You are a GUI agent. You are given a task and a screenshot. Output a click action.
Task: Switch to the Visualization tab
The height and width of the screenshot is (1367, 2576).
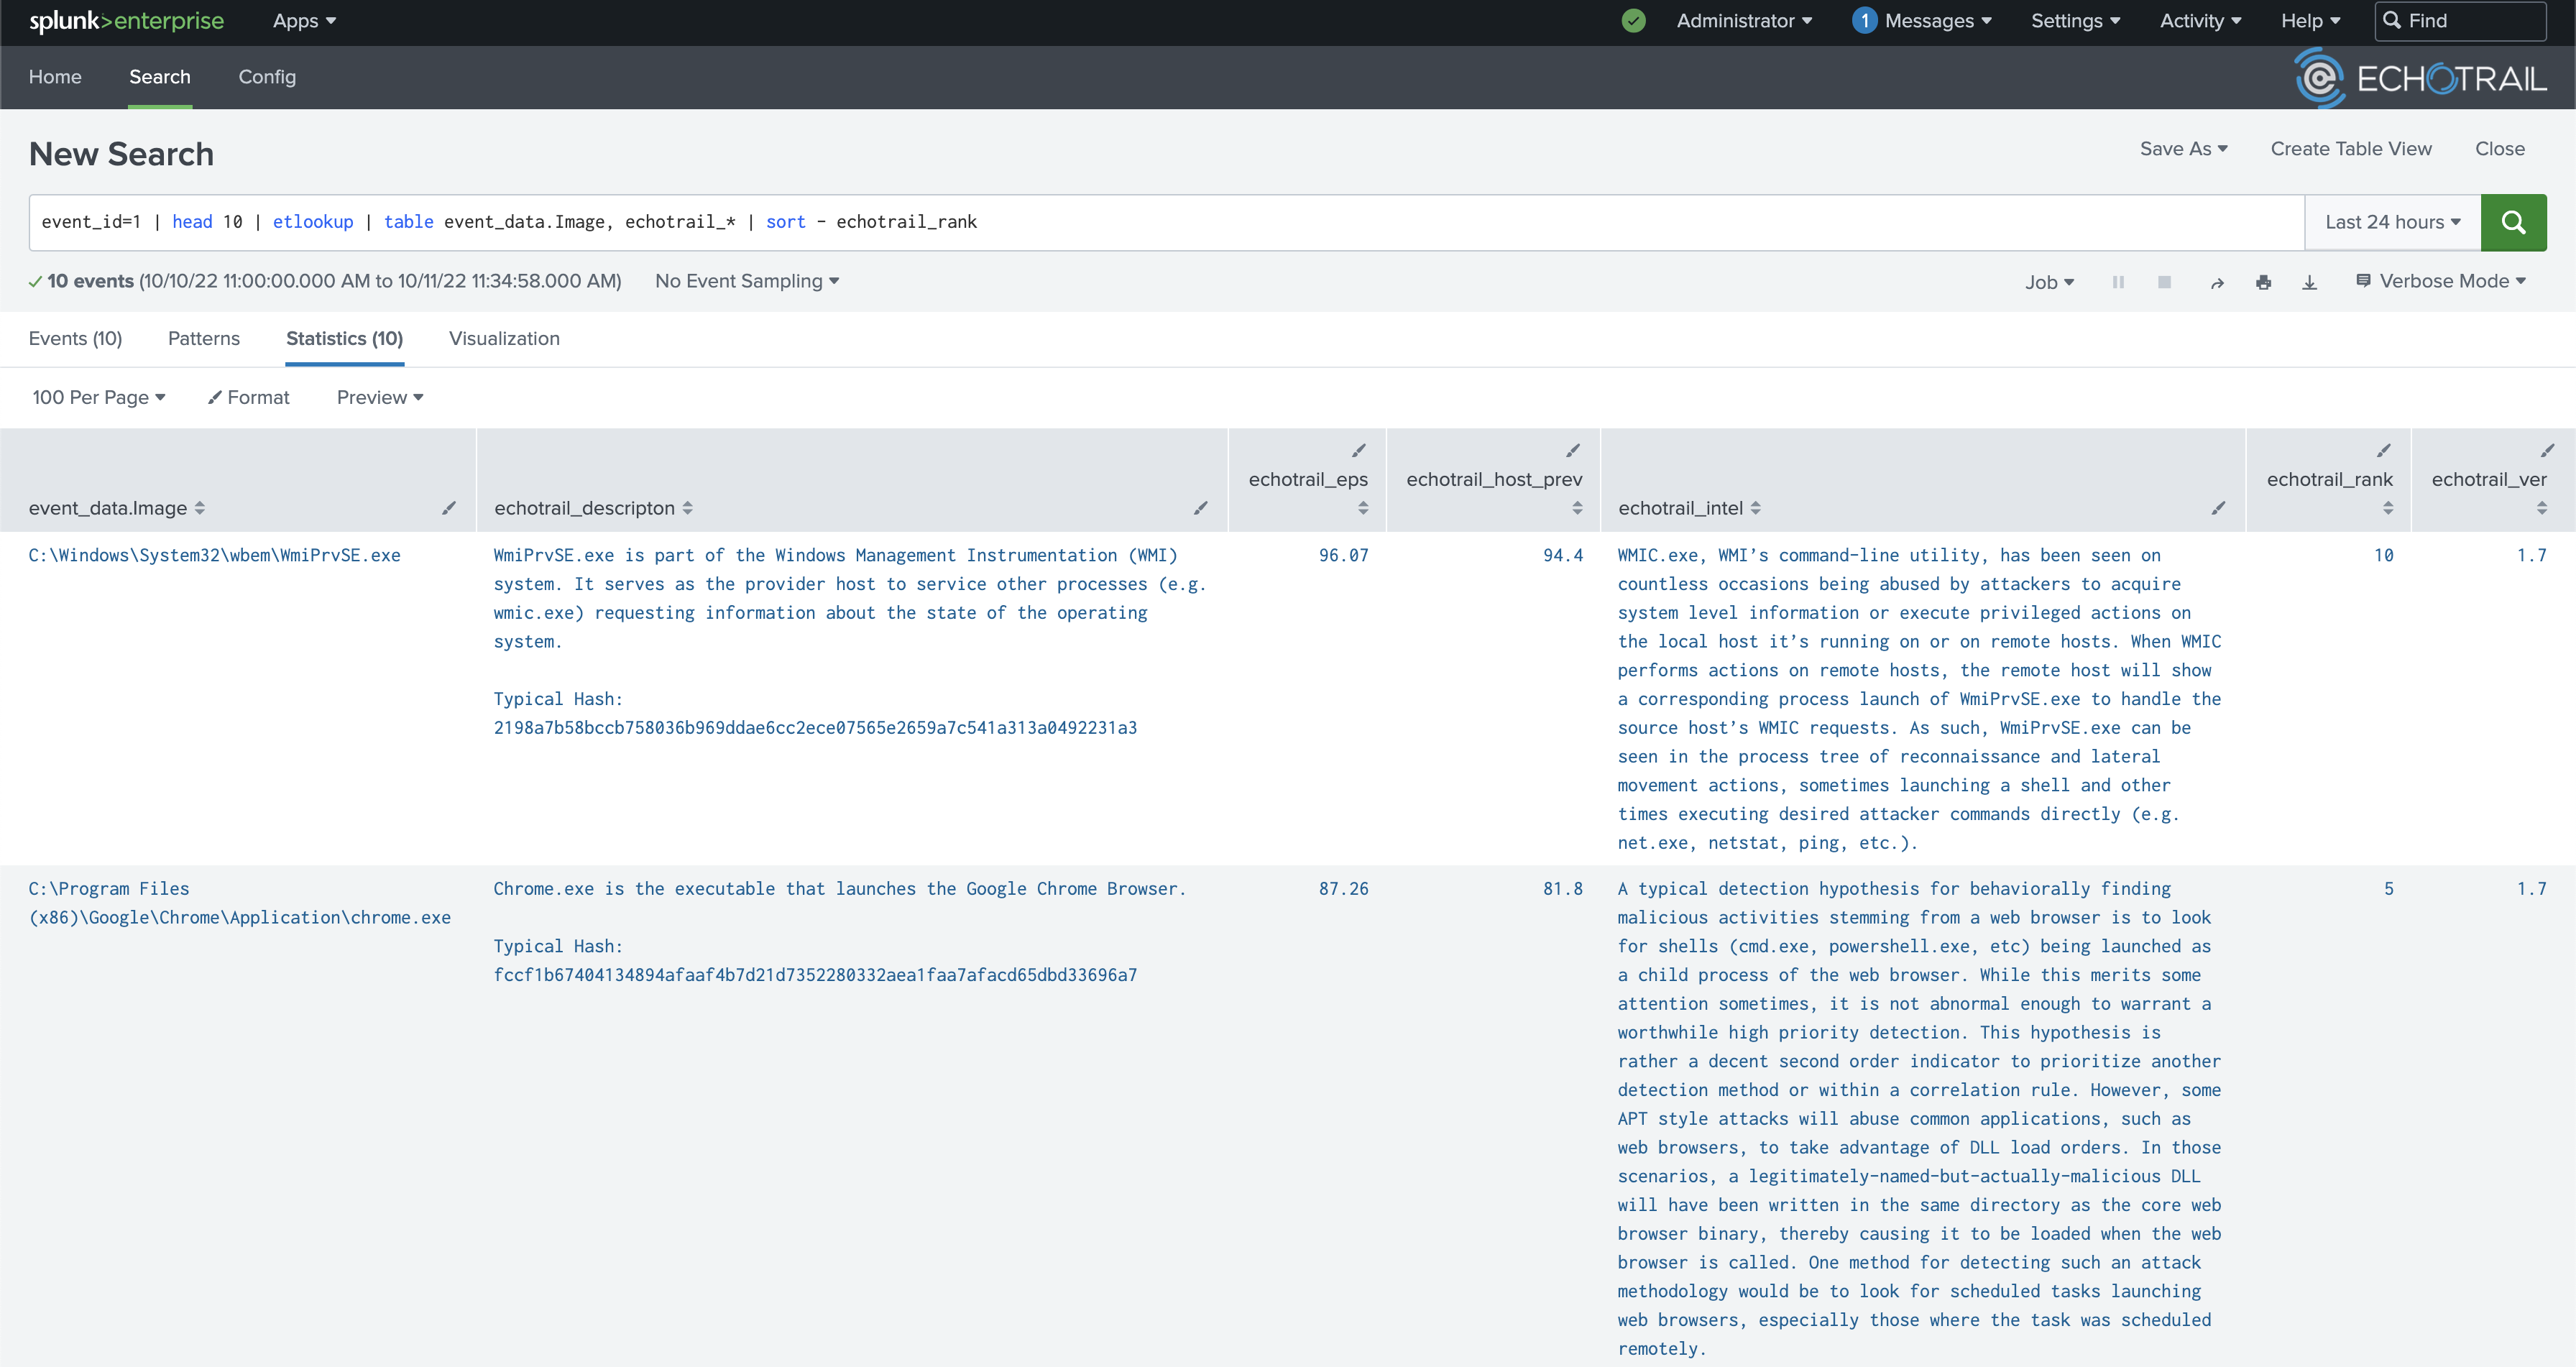(504, 338)
